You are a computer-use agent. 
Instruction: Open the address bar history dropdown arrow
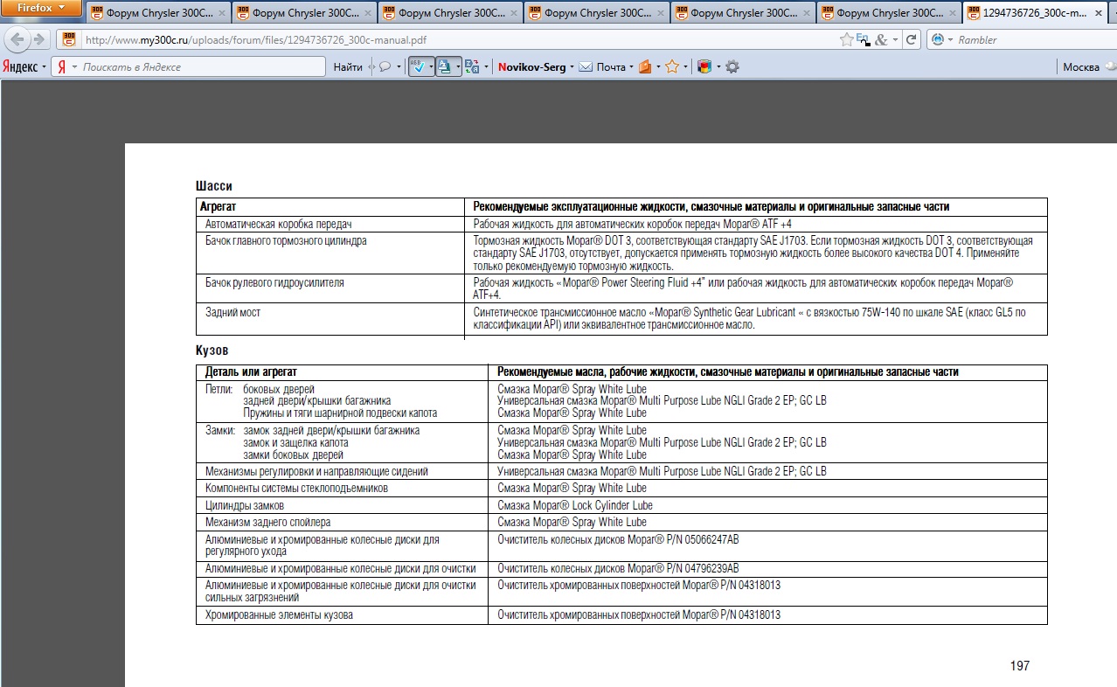(895, 40)
